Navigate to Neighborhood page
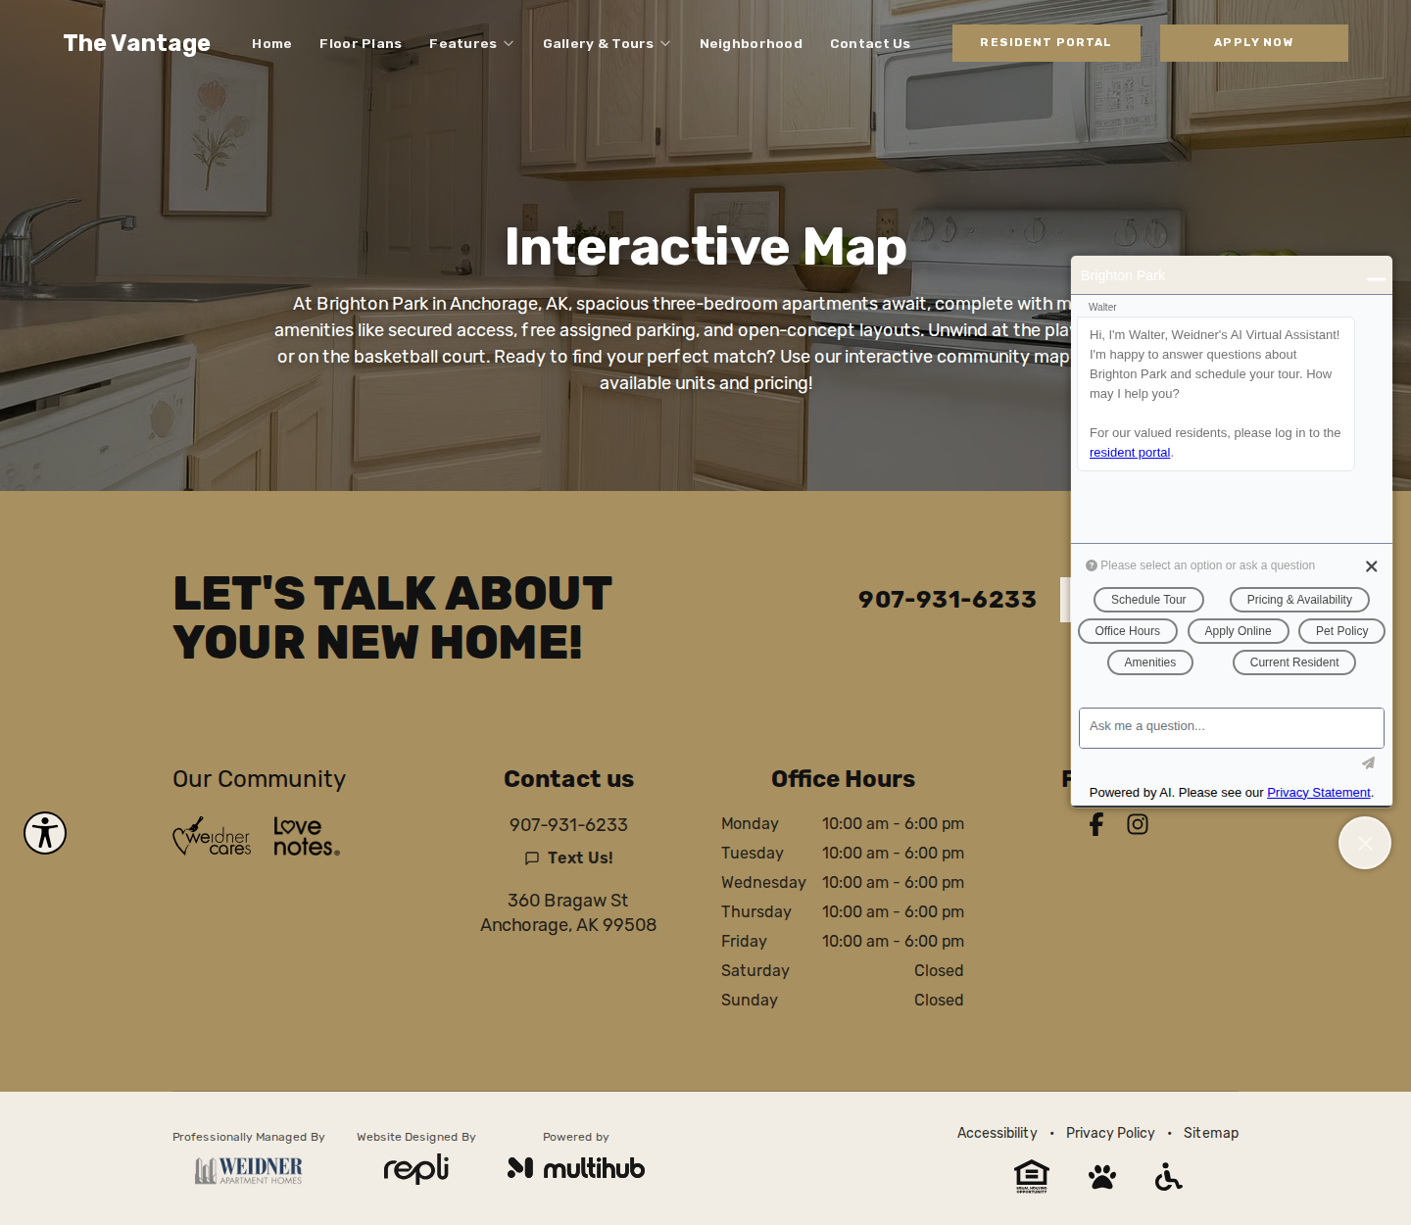The height and width of the screenshot is (1225, 1411). coord(751,44)
